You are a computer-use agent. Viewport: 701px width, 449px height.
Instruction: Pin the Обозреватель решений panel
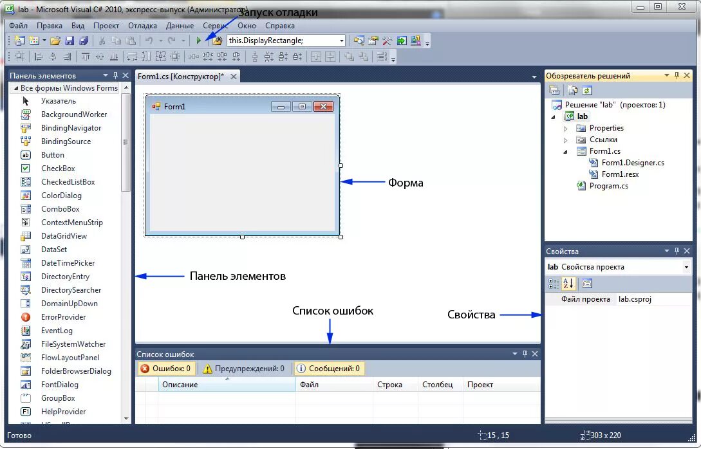677,75
